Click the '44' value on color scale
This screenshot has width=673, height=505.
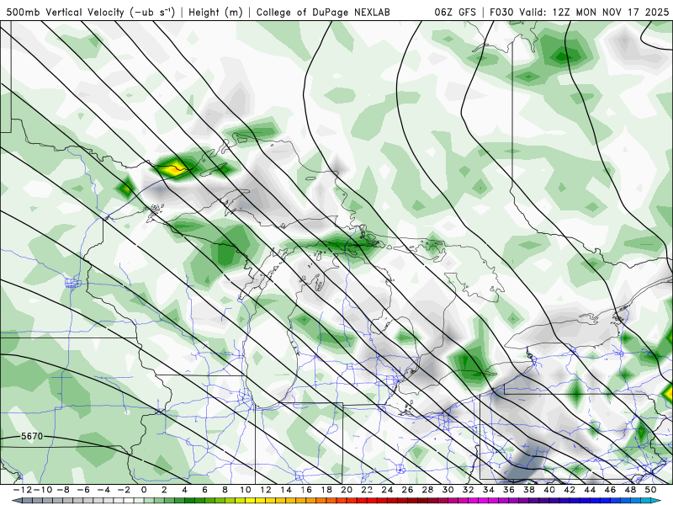coord(590,490)
